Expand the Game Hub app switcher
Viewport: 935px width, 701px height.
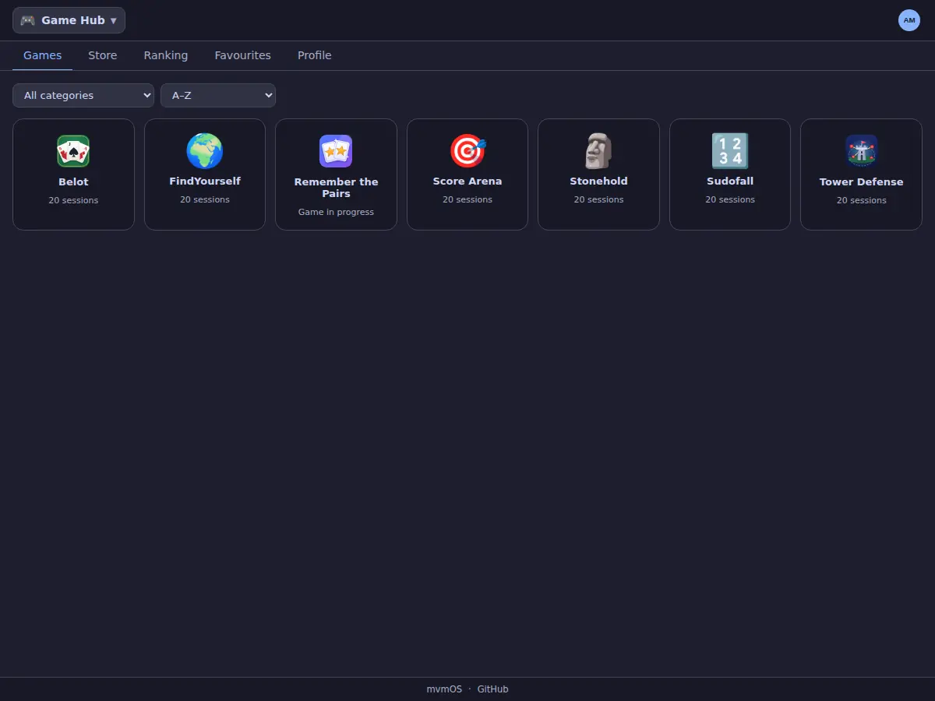click(69, 20)
